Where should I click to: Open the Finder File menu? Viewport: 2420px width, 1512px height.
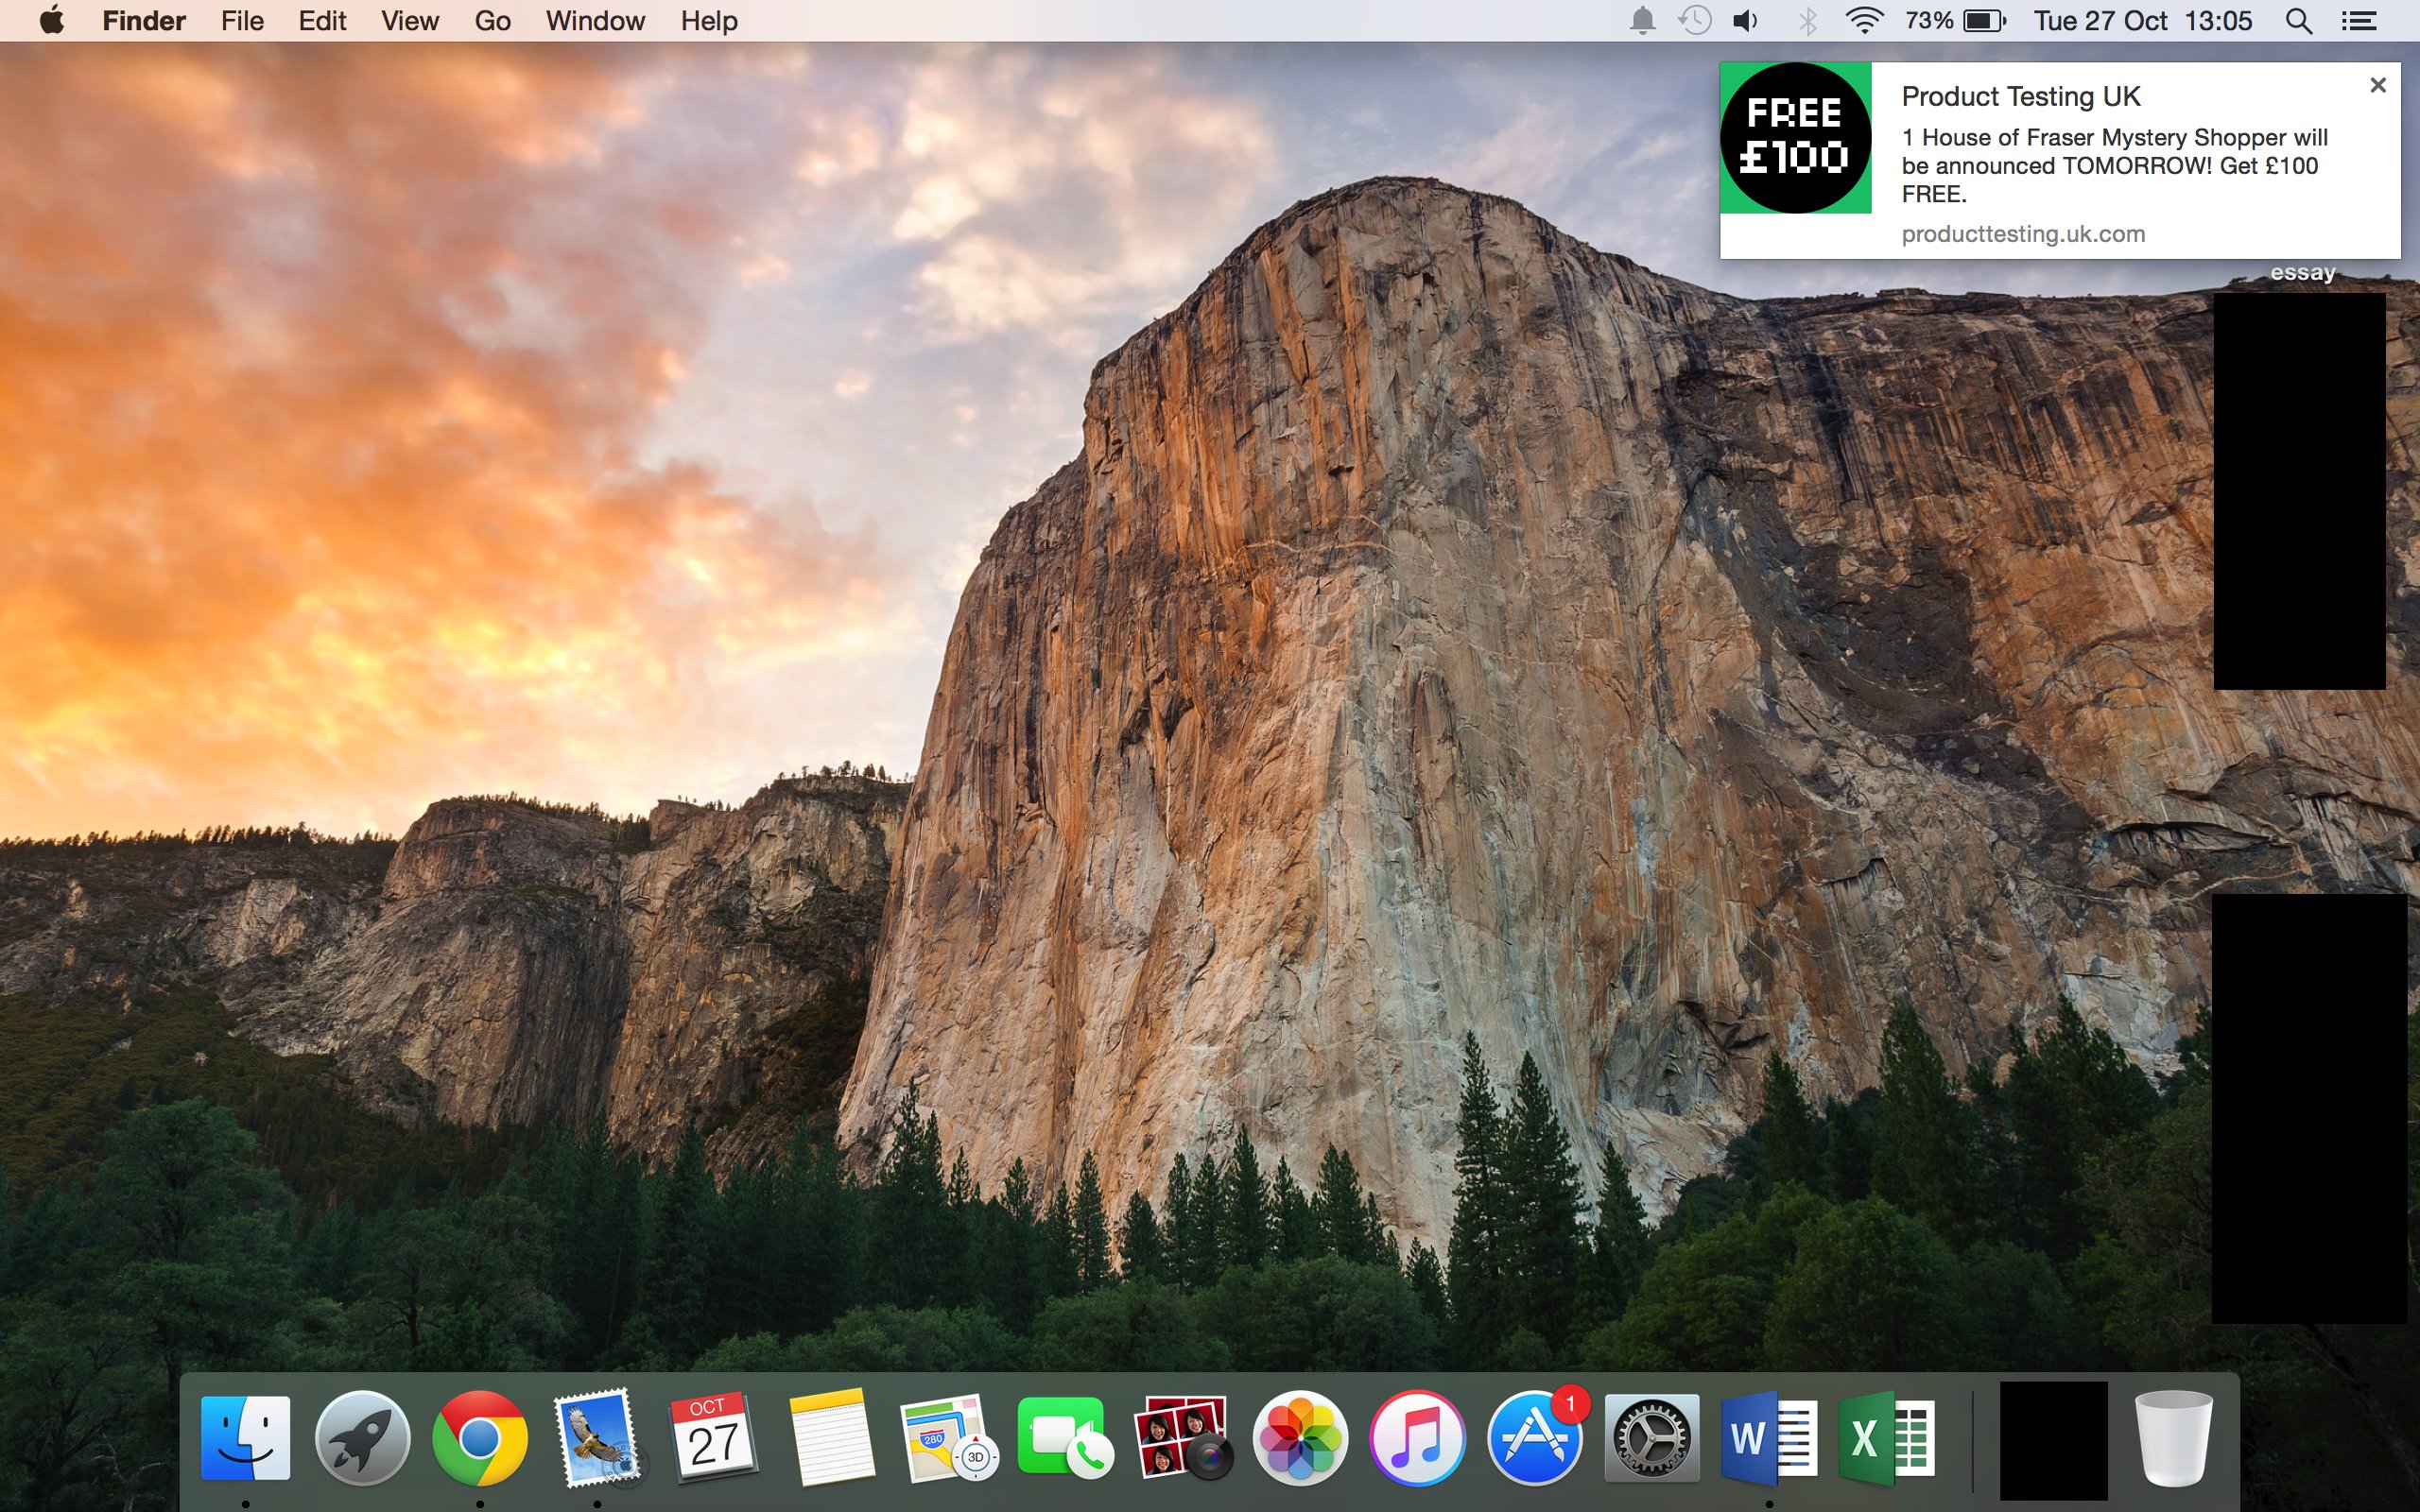tap(242, 21)
